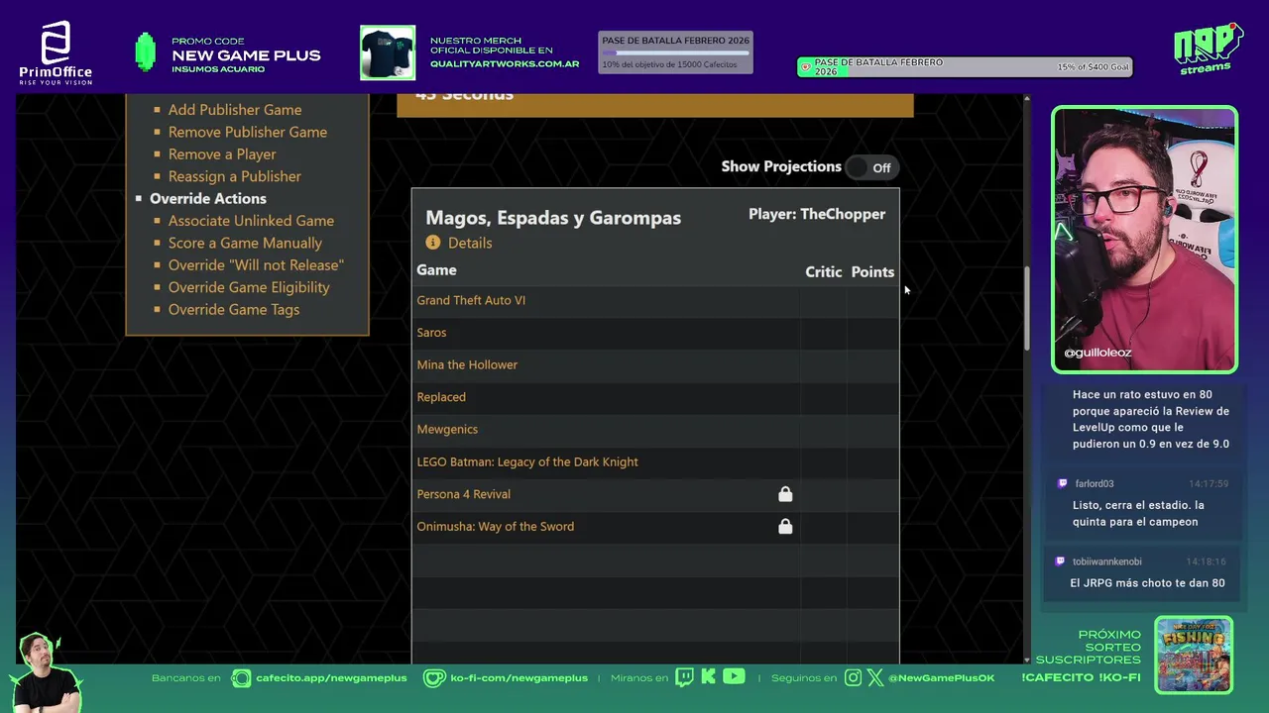Click the NGP streams logo
Image resolution: width=1269 pixels, height=713 pixels.
[1208, 50]
